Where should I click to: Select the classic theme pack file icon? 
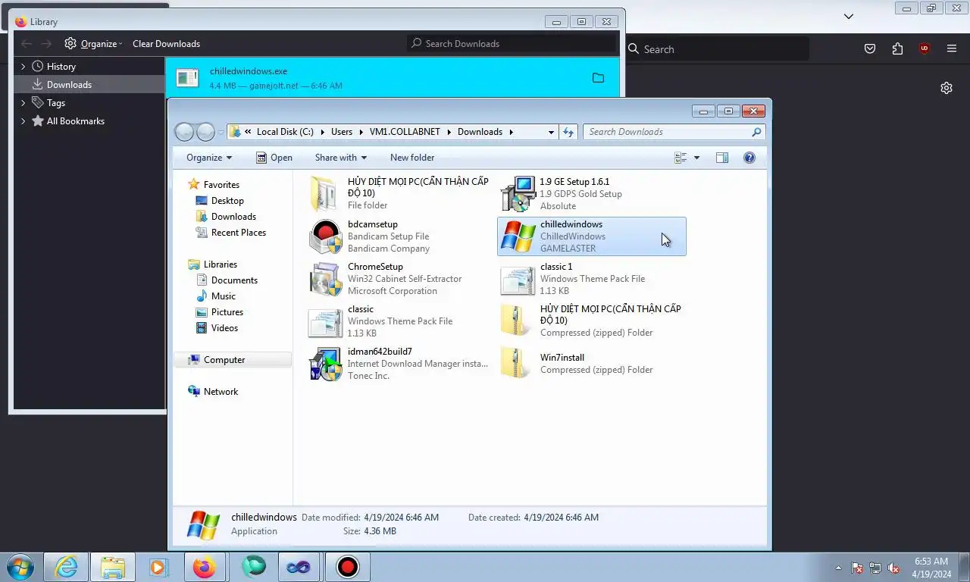[326, 321]
